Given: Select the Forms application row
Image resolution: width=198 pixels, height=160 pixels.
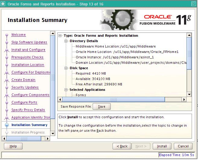Looking at the screenshot, I should [81, 95].
